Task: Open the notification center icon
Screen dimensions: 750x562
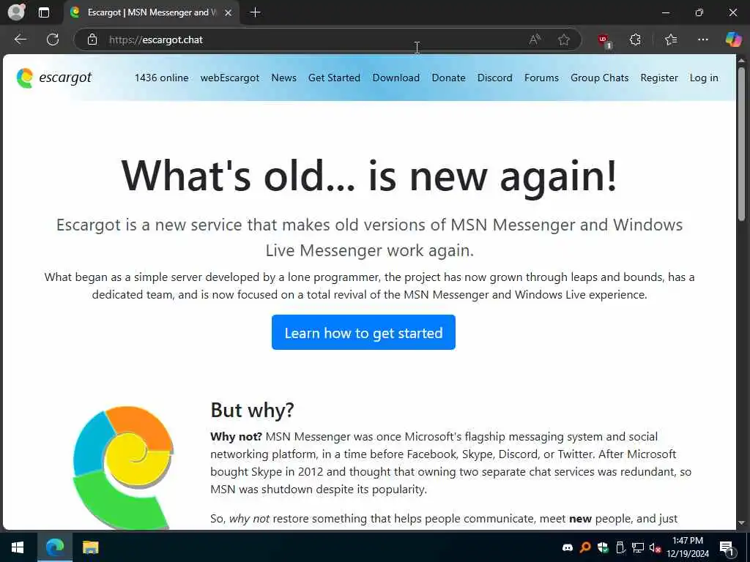Action: [727, 548]
